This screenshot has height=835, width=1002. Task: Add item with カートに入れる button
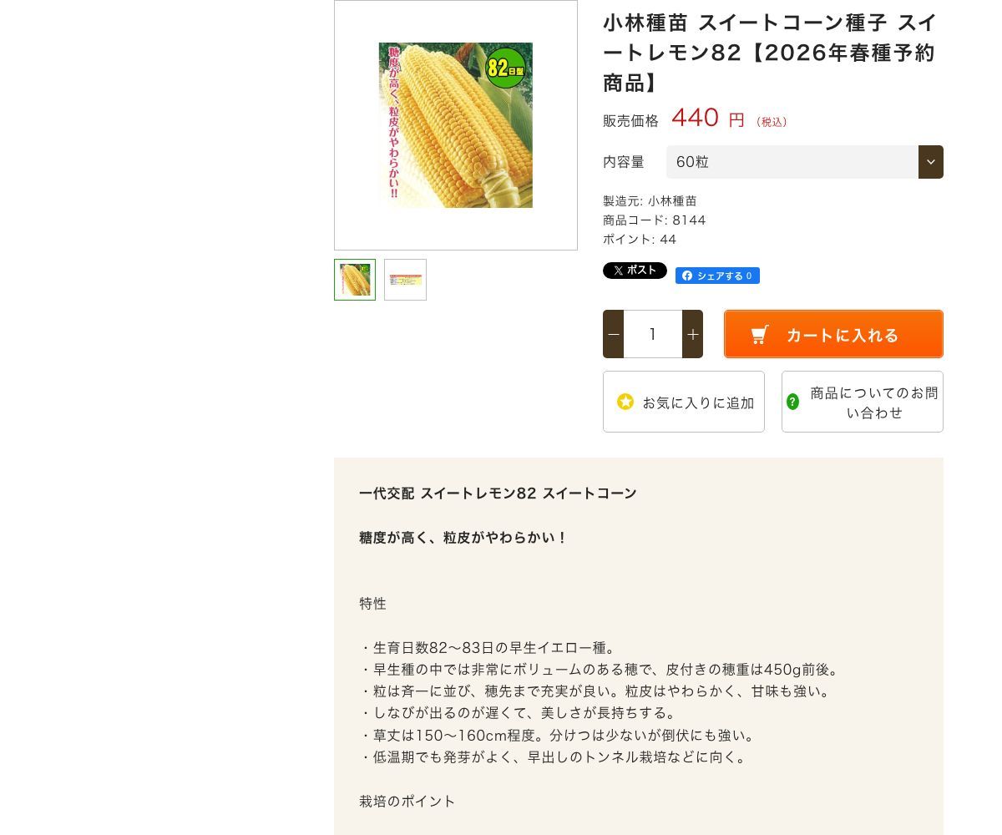point(833,334)
